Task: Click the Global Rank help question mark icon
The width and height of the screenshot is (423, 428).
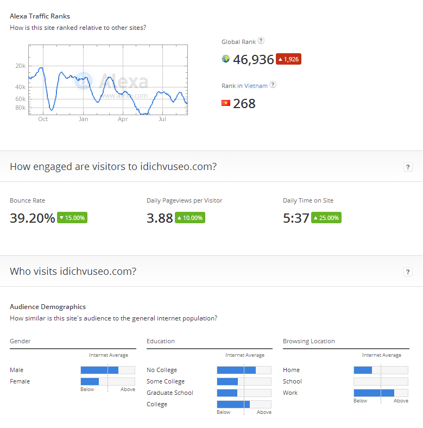Action: (261, 41)
